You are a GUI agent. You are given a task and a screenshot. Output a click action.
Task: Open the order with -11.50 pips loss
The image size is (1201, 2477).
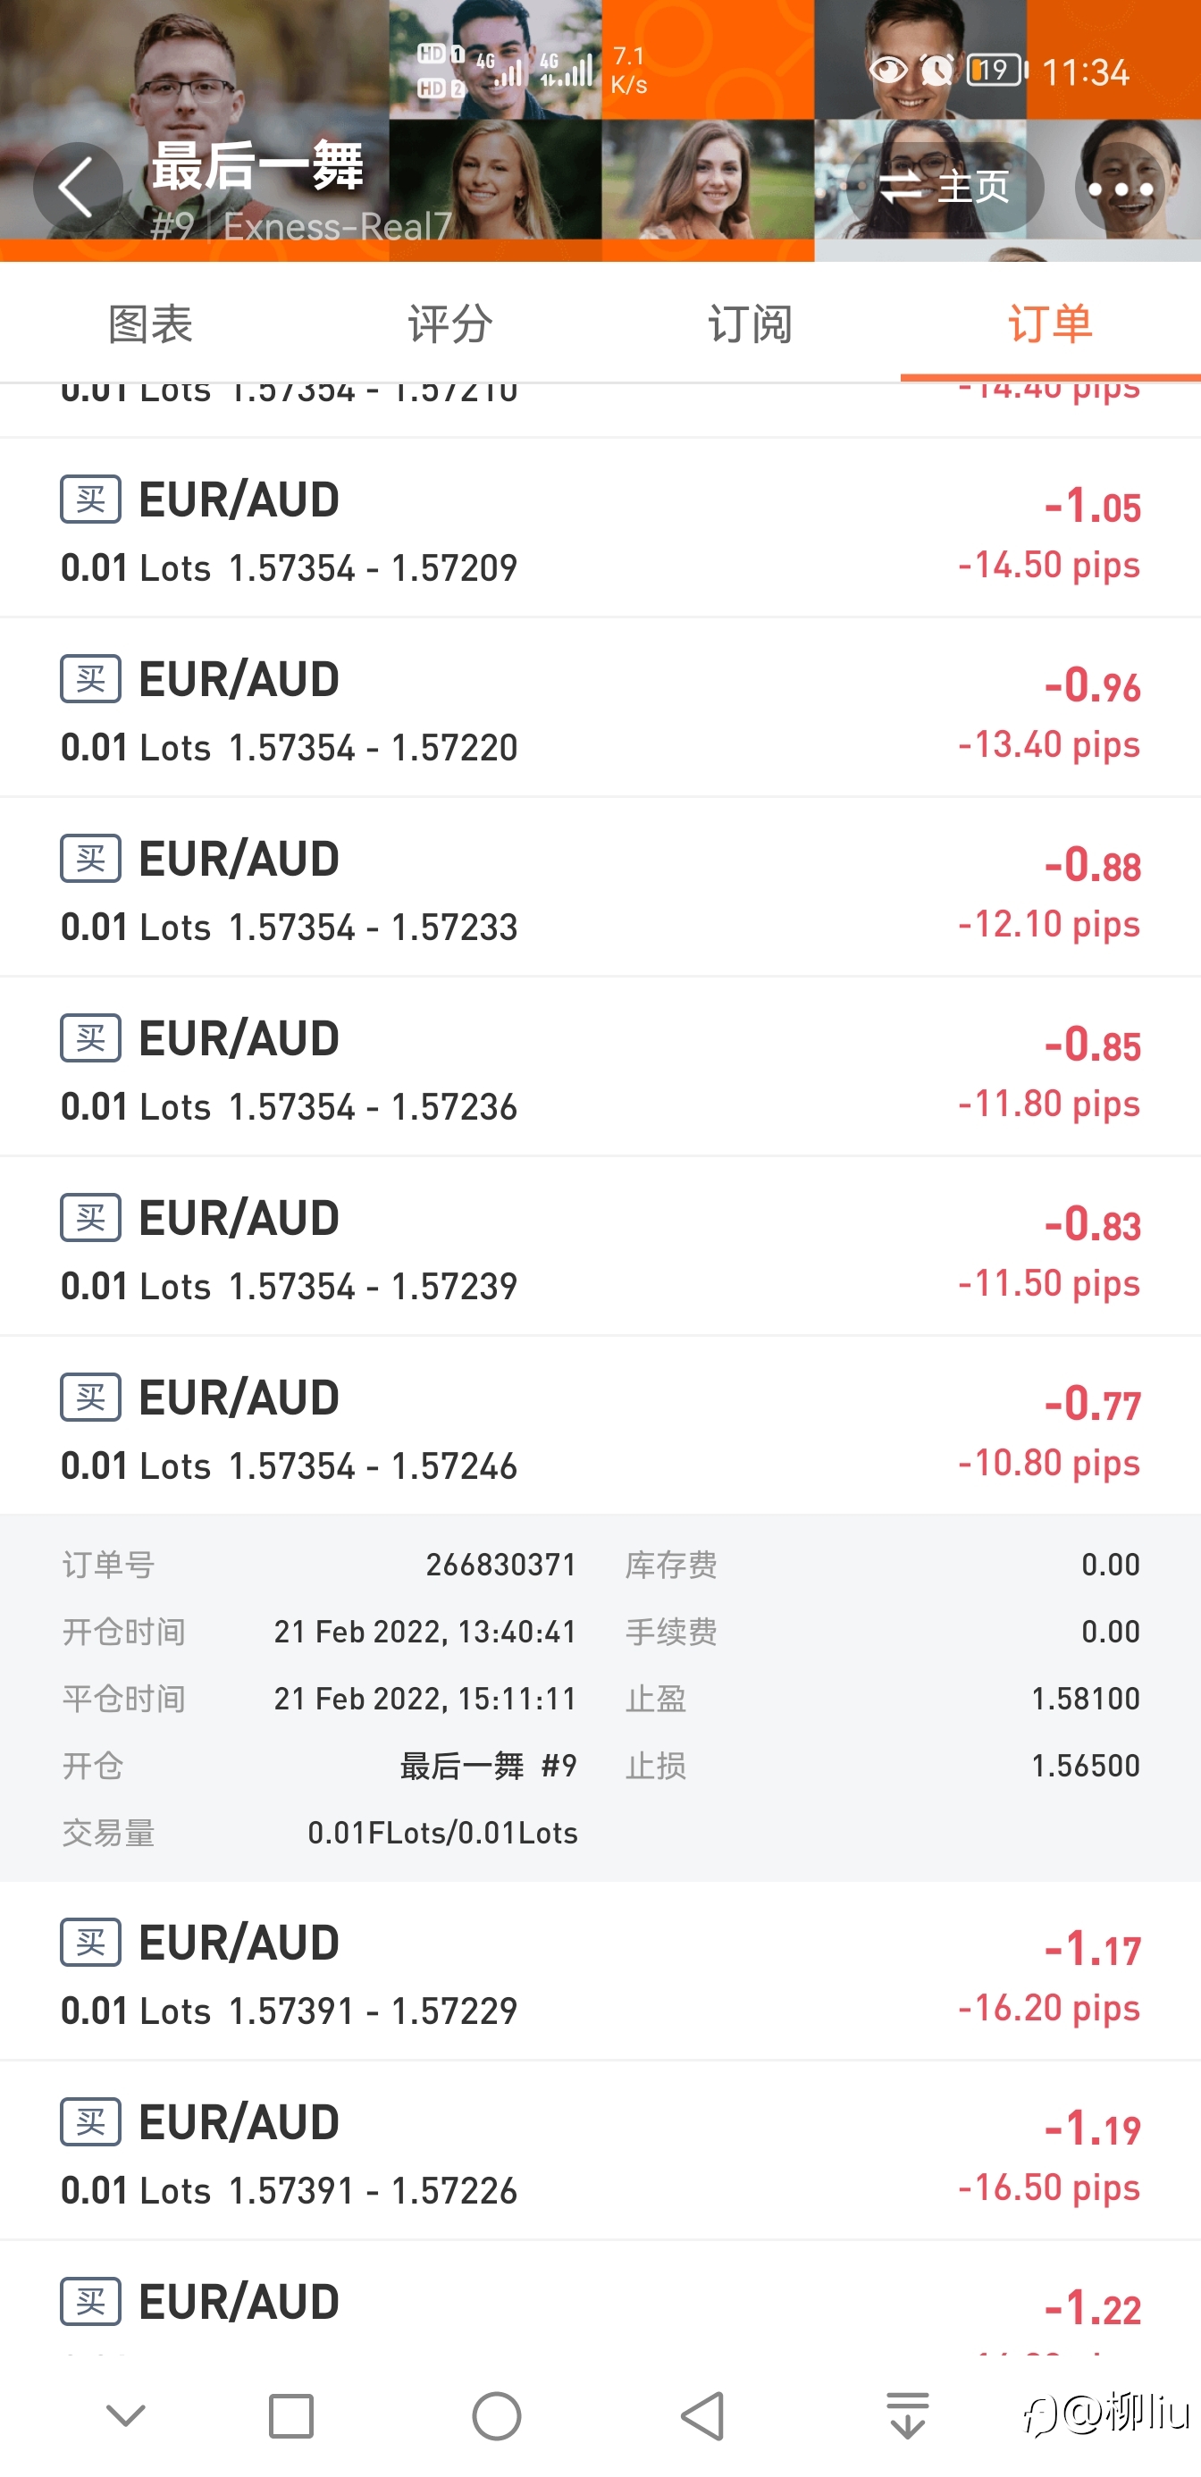tap(600, 1247)
